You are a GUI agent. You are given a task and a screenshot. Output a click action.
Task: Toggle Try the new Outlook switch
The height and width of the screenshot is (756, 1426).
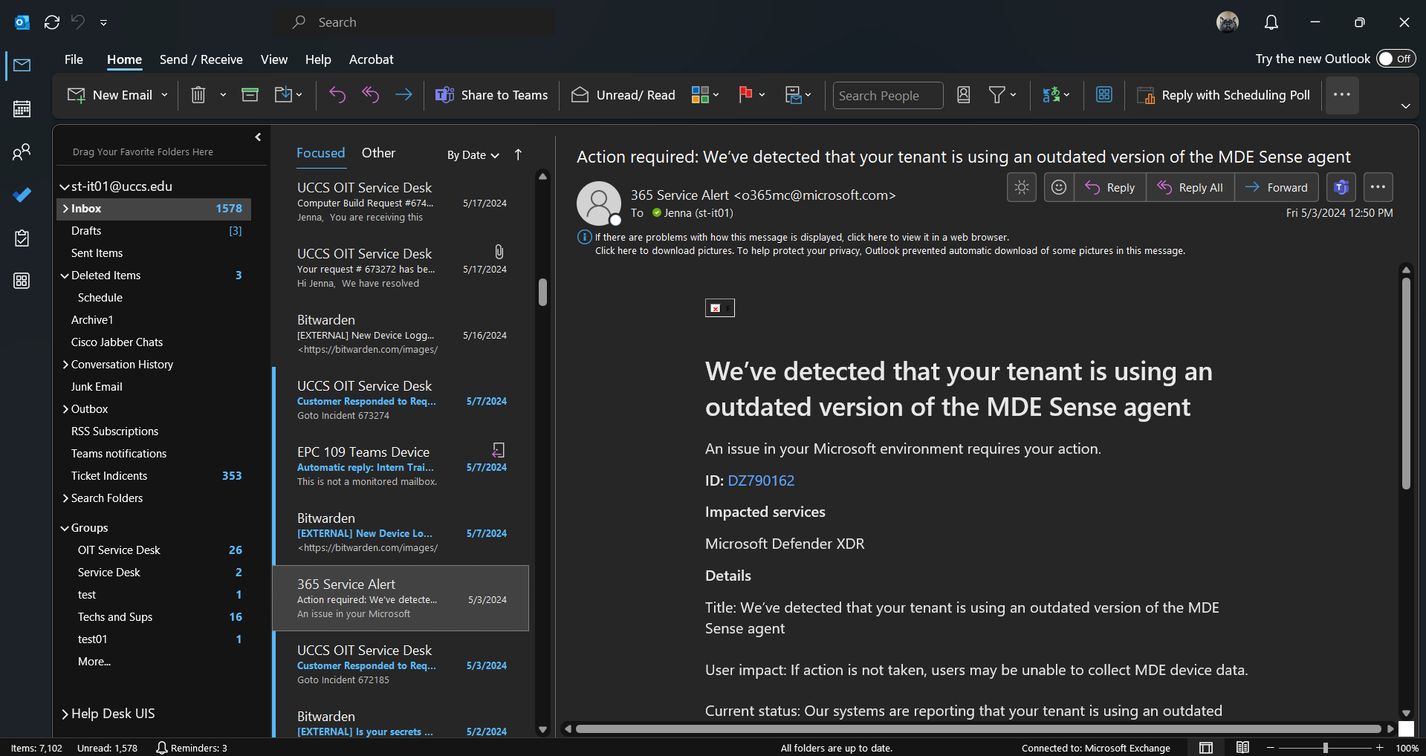pos(1396,59)
